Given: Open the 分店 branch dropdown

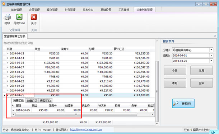Looking at the screenshot, I should (x=211, y=50).
